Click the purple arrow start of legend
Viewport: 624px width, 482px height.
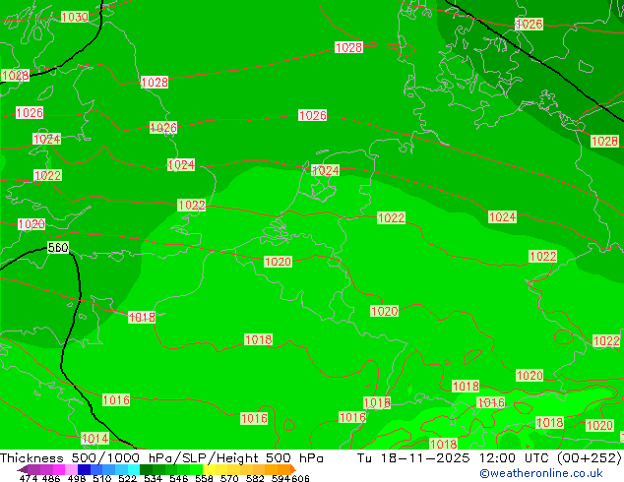coord(23,469)
